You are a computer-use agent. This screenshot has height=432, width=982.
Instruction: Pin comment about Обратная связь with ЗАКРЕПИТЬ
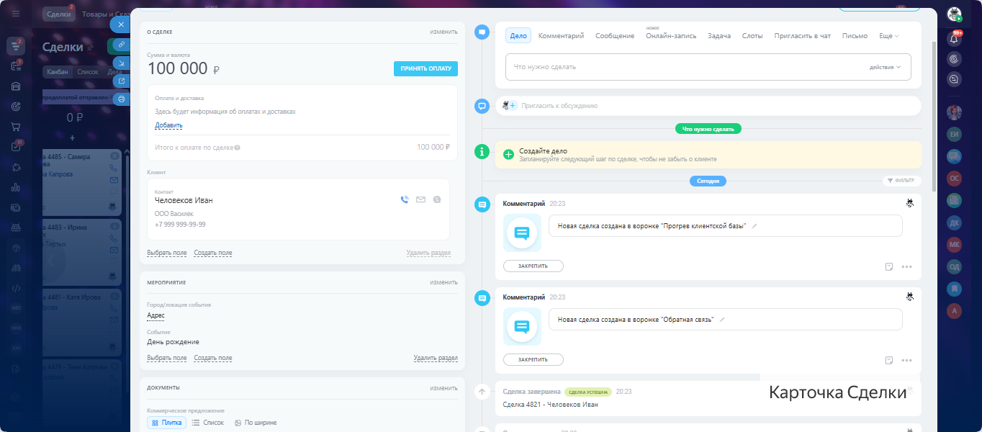(533, 359)
